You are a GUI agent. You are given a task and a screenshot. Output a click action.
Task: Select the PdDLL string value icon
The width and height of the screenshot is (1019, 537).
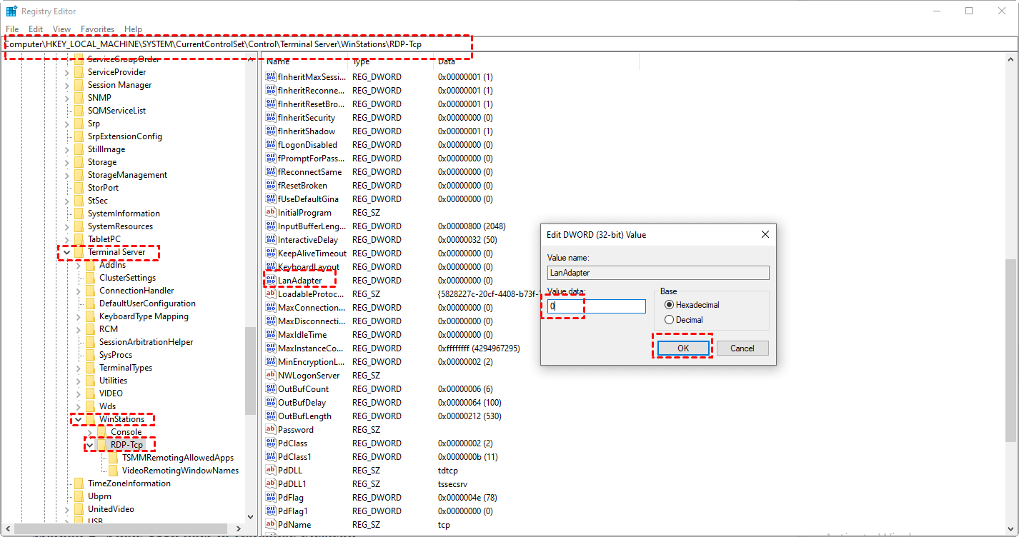[271, 471]
